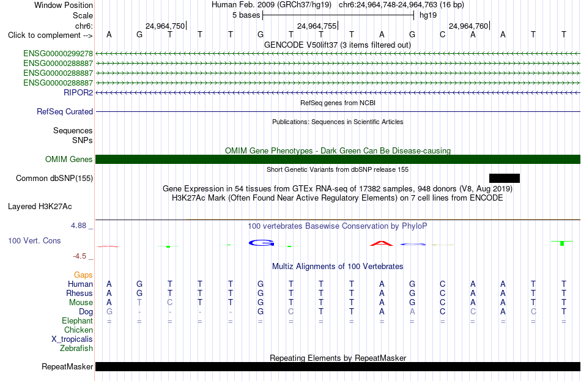The width and height of the screenshot is (581, 381).
Task: Click the Click to complement label
Action: coord(50,35)
